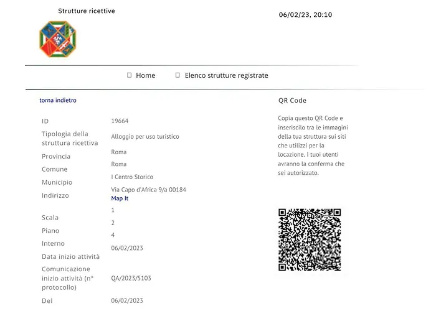Click the QR code image
Image resolution: width=436 pixels, height=311 pixels.
click(310, 239)
